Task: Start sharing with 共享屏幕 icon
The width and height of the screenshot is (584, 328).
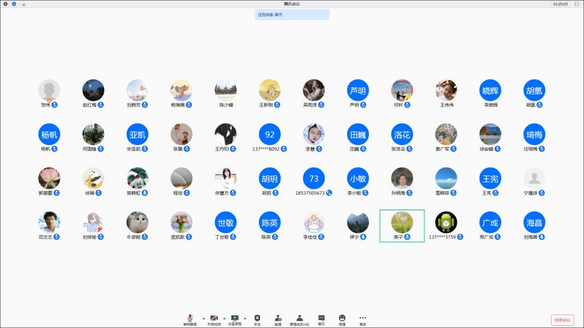Action: (234, 319)
